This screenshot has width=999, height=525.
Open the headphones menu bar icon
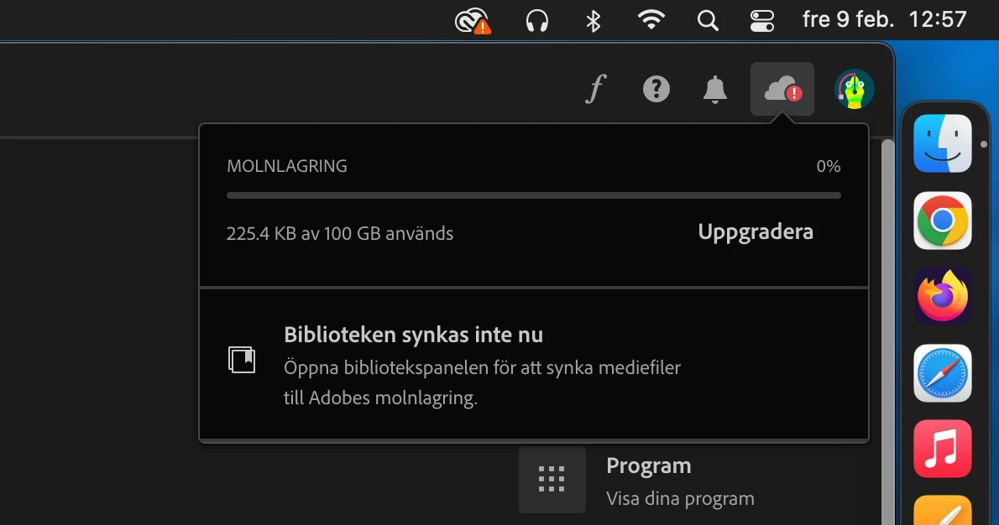point(537,21)
